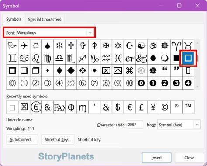Click the Insert button
The image size is (207, 166).
point(157,158)
